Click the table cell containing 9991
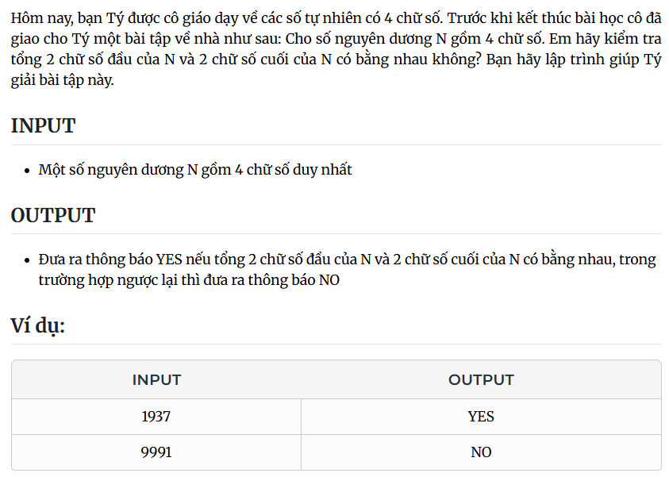Image resolution: width=669 pixels, height=477 pixels. pos(156,452)
